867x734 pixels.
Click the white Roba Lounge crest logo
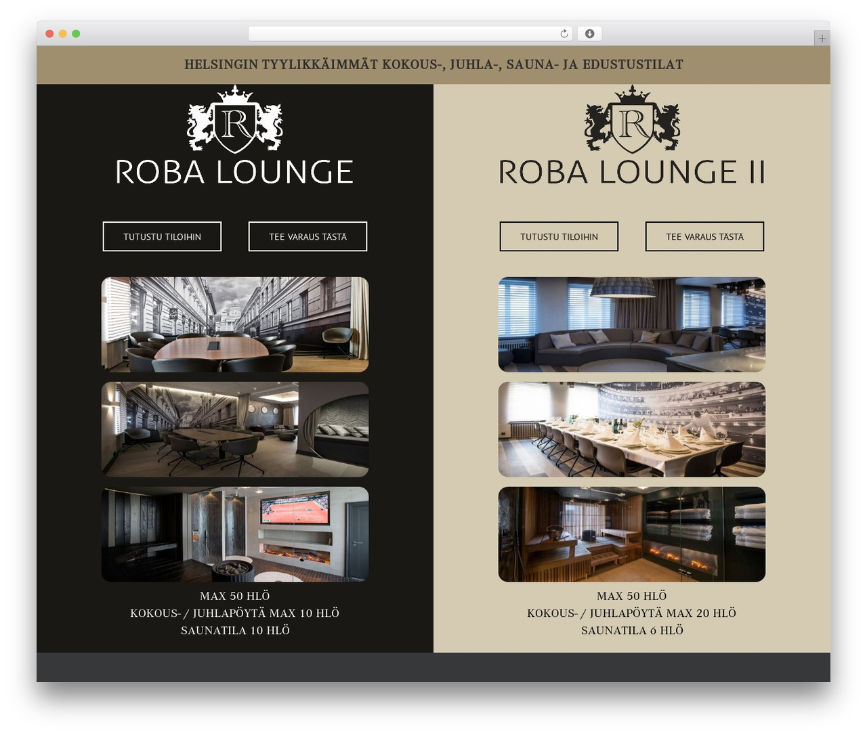(235, 119)
